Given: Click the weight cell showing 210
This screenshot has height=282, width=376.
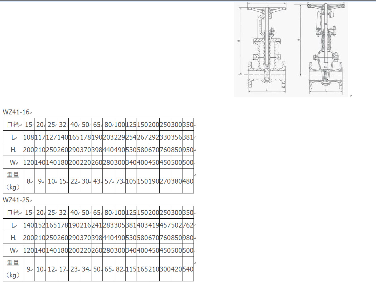Looking at the screenshot, I should [x=154, y=269].
